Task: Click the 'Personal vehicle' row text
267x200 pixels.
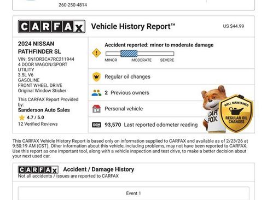Action: coord(124,109)
